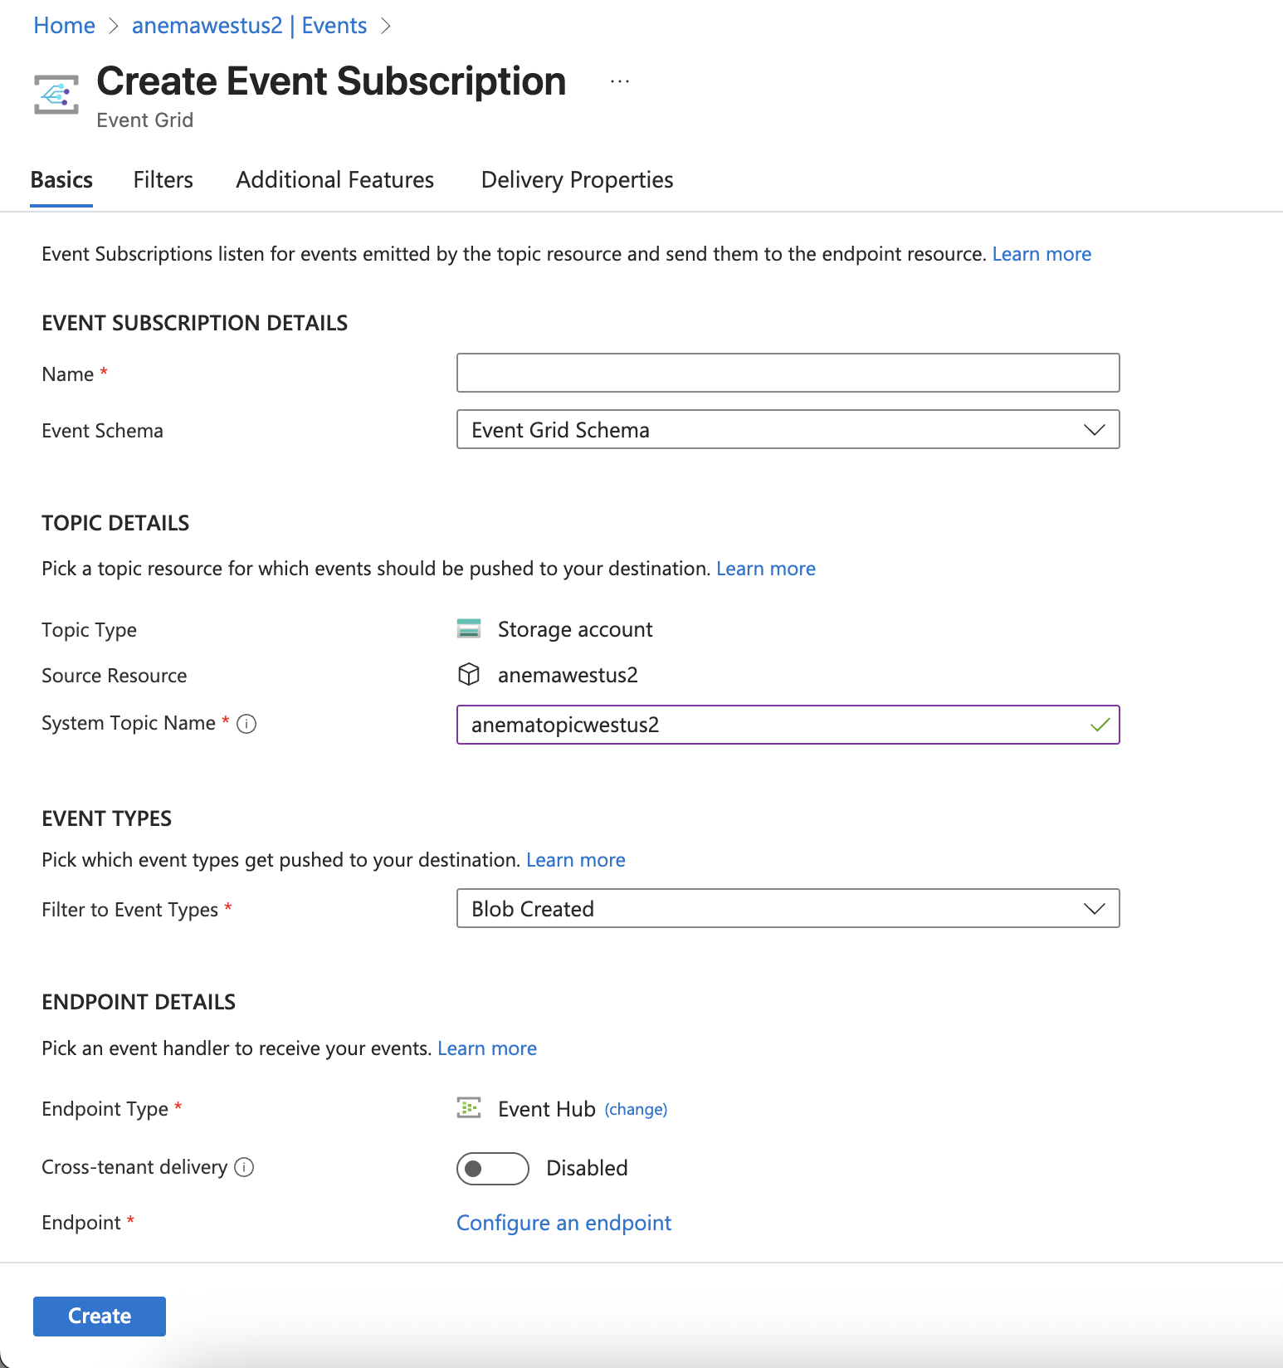
Task: Click the cube icon next to anemawestus2
Action: pos(469,674)
